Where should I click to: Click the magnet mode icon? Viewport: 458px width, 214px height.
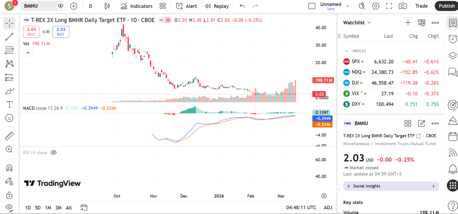(9, 168)
